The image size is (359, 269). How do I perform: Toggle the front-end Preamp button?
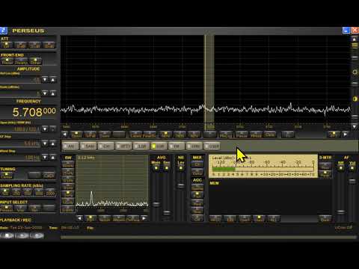(21, 61)
